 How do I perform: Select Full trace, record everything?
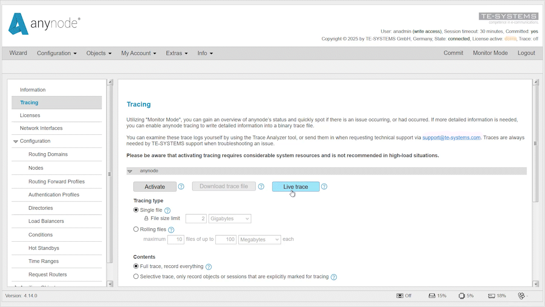click(136, 266)
